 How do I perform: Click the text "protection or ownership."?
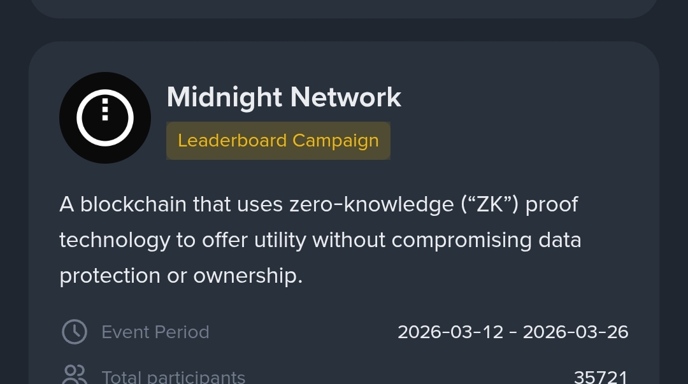[x=181, y=276]
